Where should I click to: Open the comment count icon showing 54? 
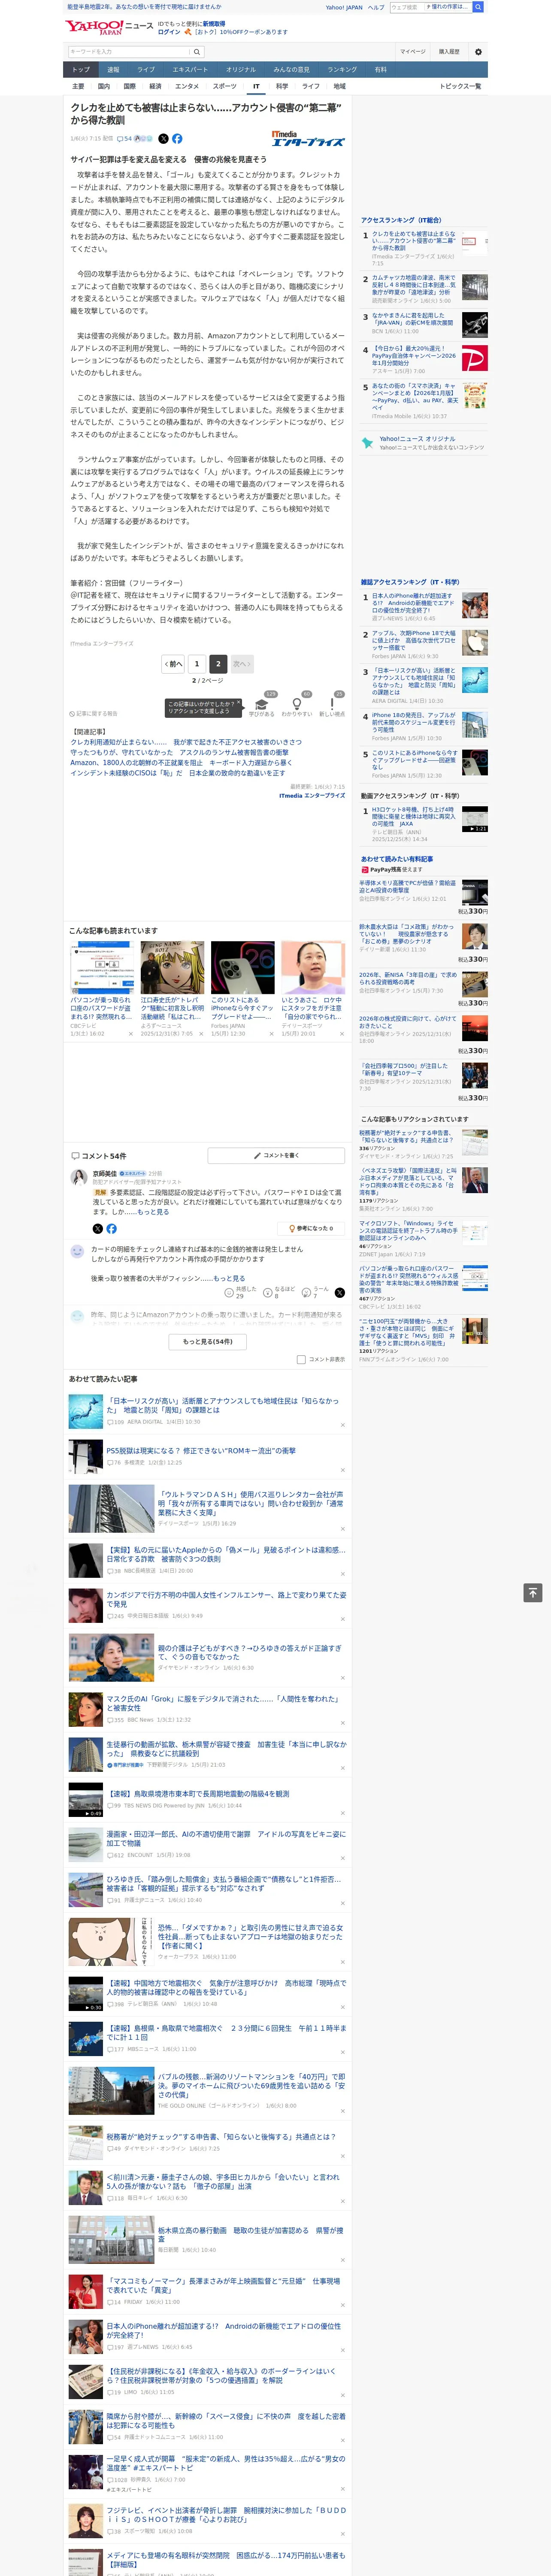click(125, 139)
